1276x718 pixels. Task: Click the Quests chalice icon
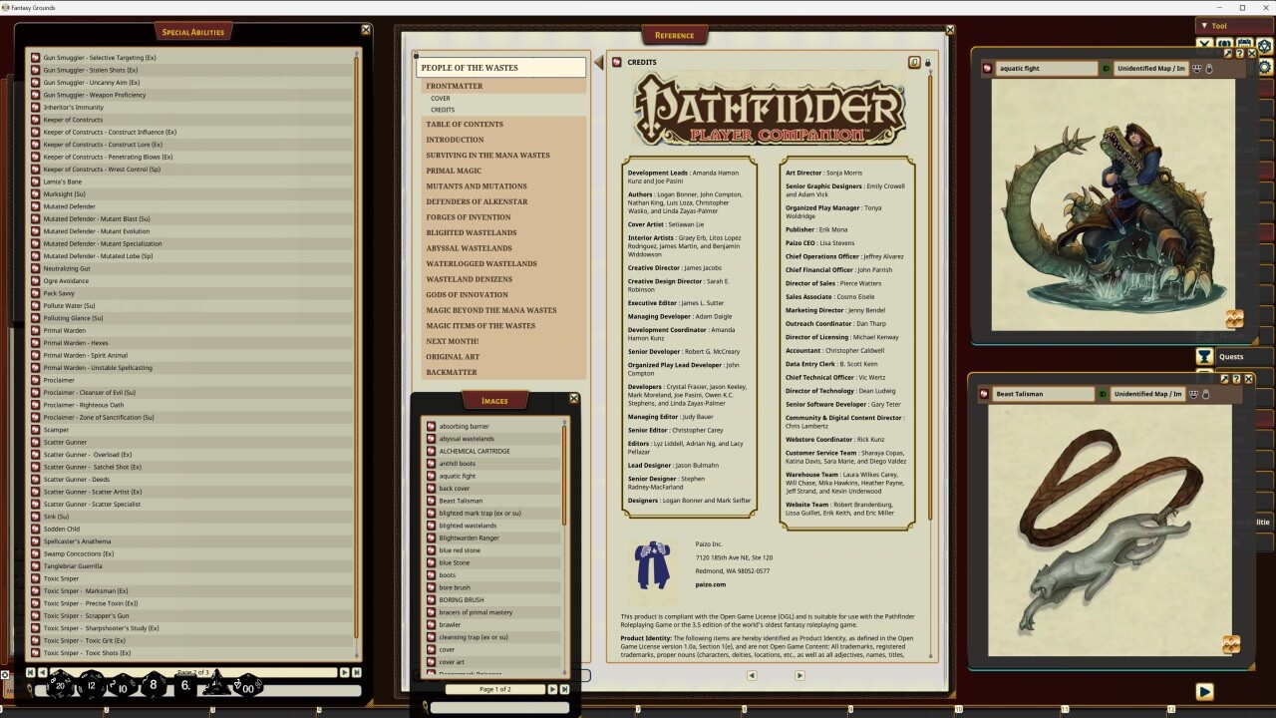click(x=1204, y=356)
